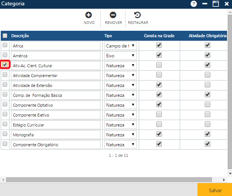Viewport: 232px width, 196px height.
Task: Toggle Consta na Grade for Atividade Complementar
Action: point(159,75)
